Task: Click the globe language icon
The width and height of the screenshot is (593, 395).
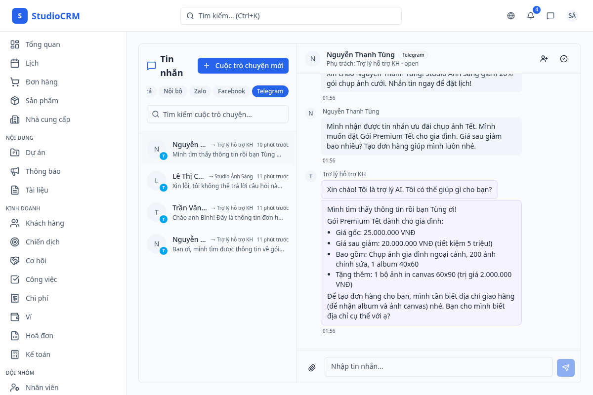Action: tap(511, 16)
